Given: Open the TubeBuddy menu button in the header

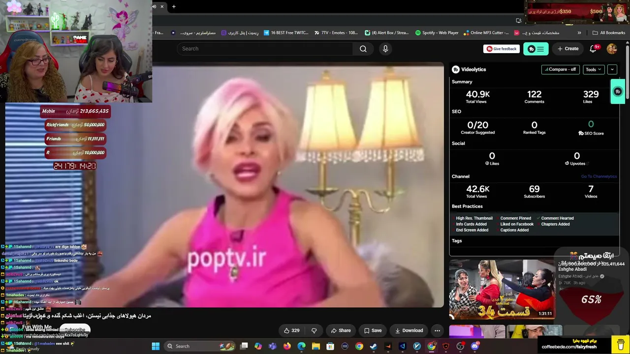Looking at the screenshot, I should [x=535, y=49].
